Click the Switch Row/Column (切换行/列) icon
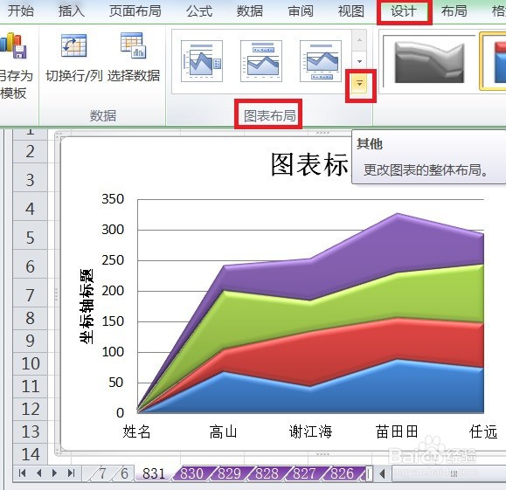The image size is (506, 490). pos(73,45)
